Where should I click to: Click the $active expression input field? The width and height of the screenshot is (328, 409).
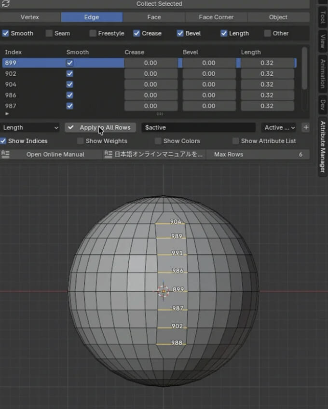(x=198, y=127)
